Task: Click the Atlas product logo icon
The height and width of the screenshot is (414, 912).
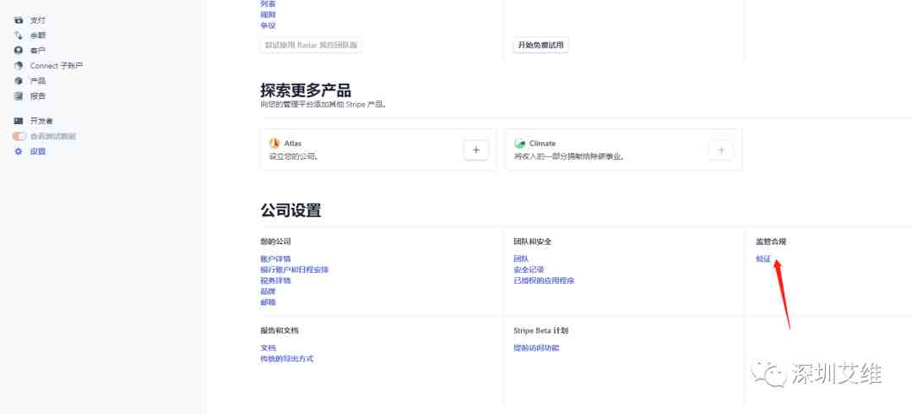Action: (x=274, y=144)
